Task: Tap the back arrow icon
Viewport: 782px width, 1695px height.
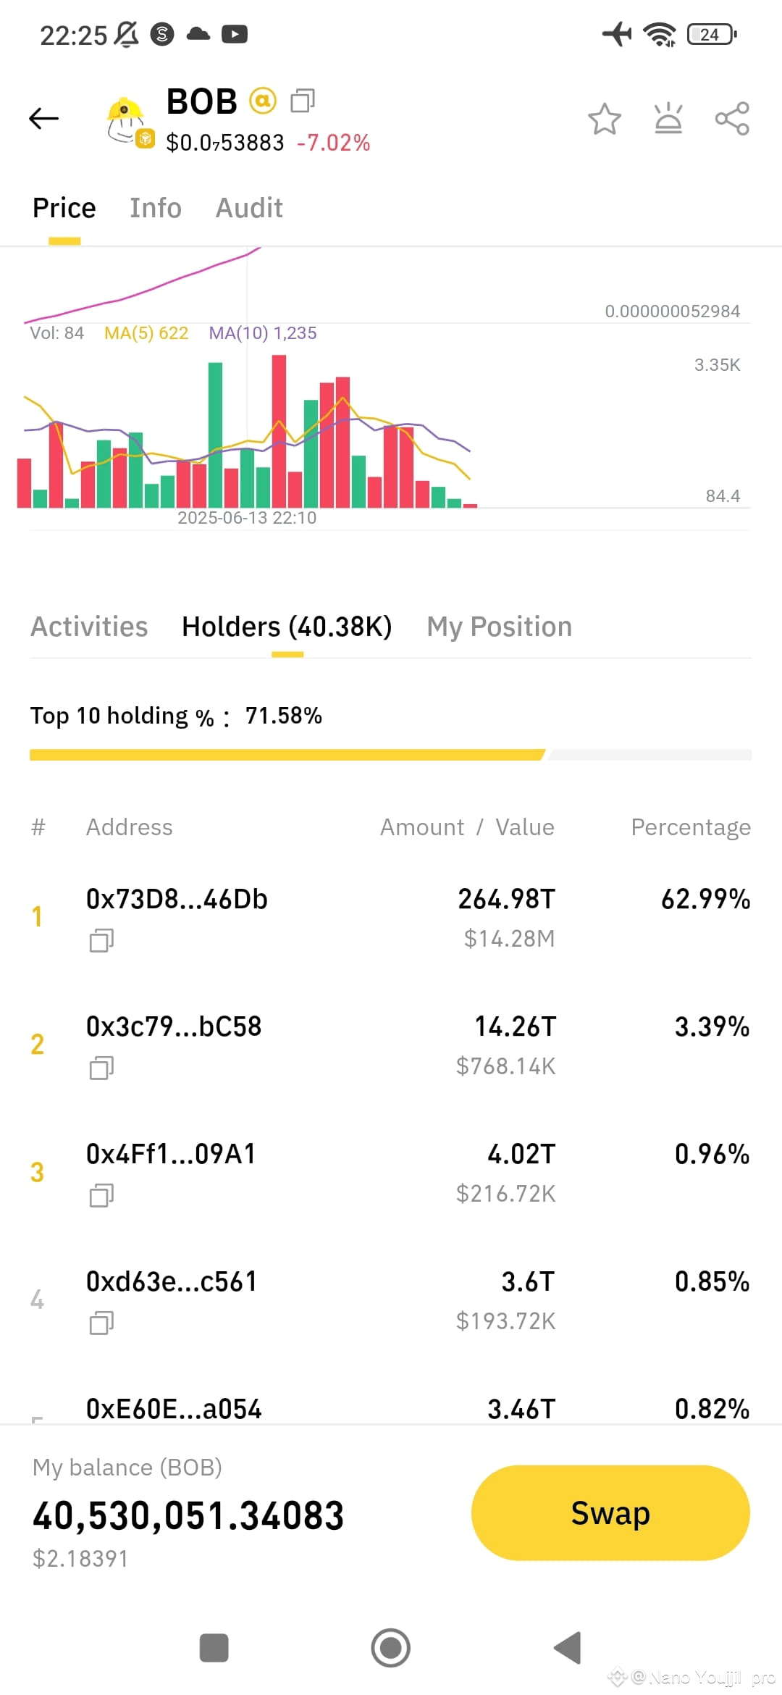Action: click(43, 118)
